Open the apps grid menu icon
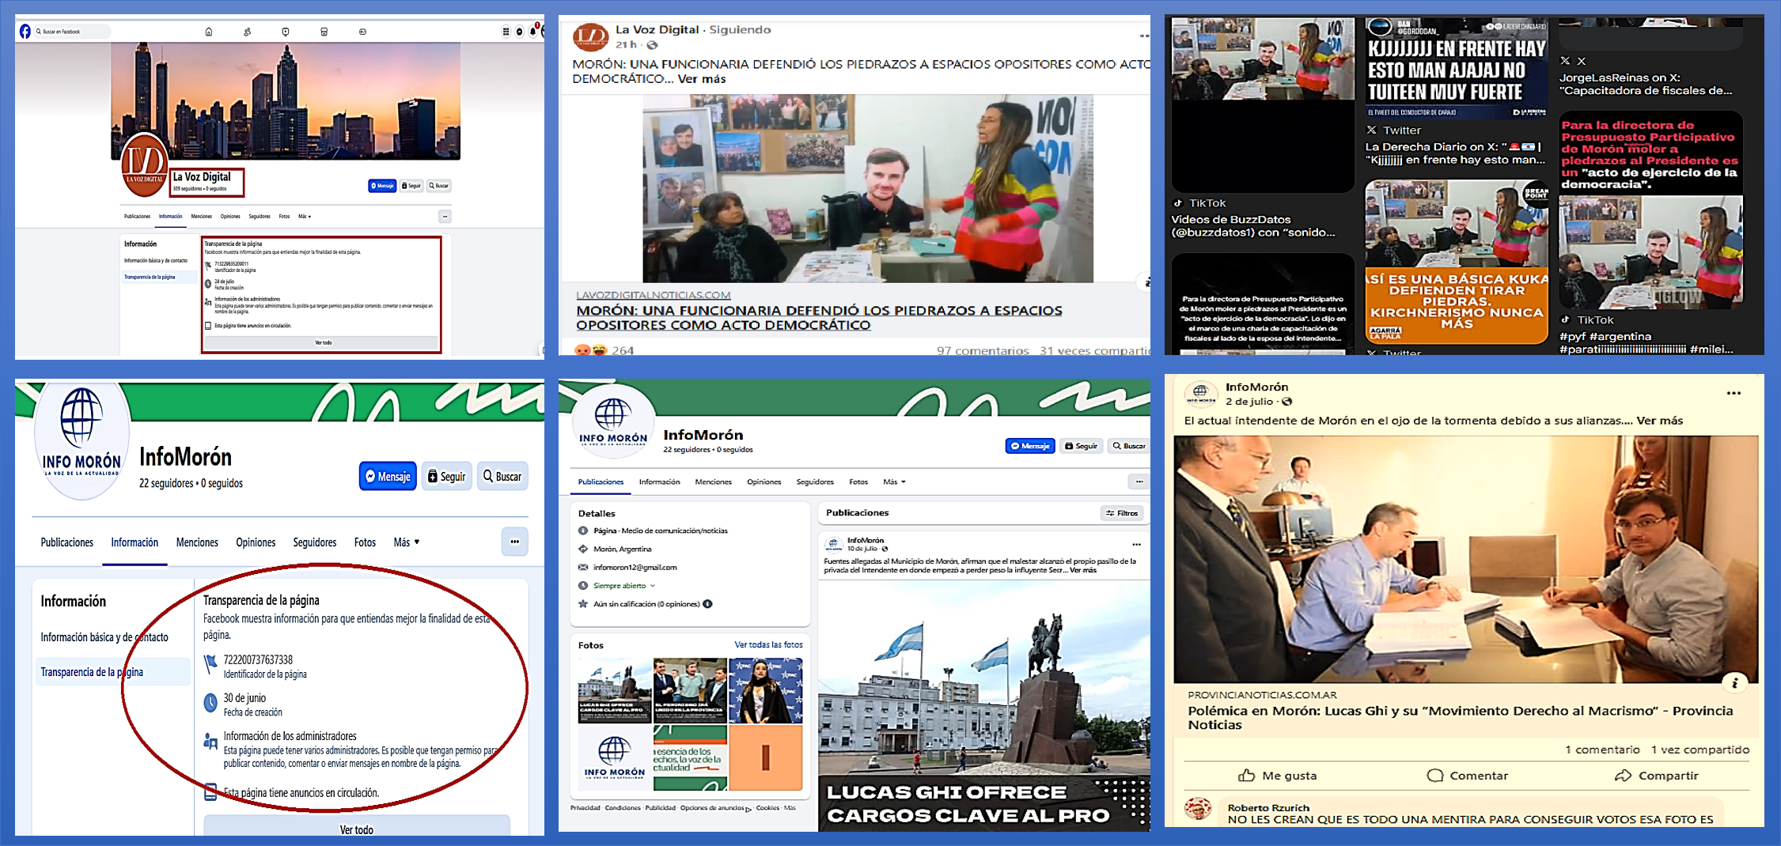The image size is (1781, 846). pyautogui.click(x=506, y=32)
